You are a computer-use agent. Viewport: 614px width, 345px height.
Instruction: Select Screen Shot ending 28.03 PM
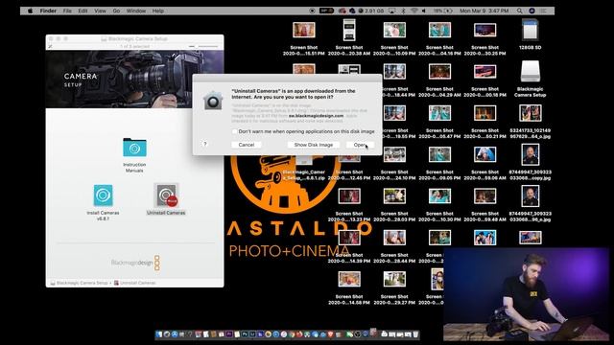394,195
